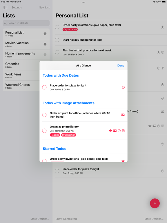
Task: Complete Order art print for office in popup
Action: pyautogui.click(x=44, y=115)
